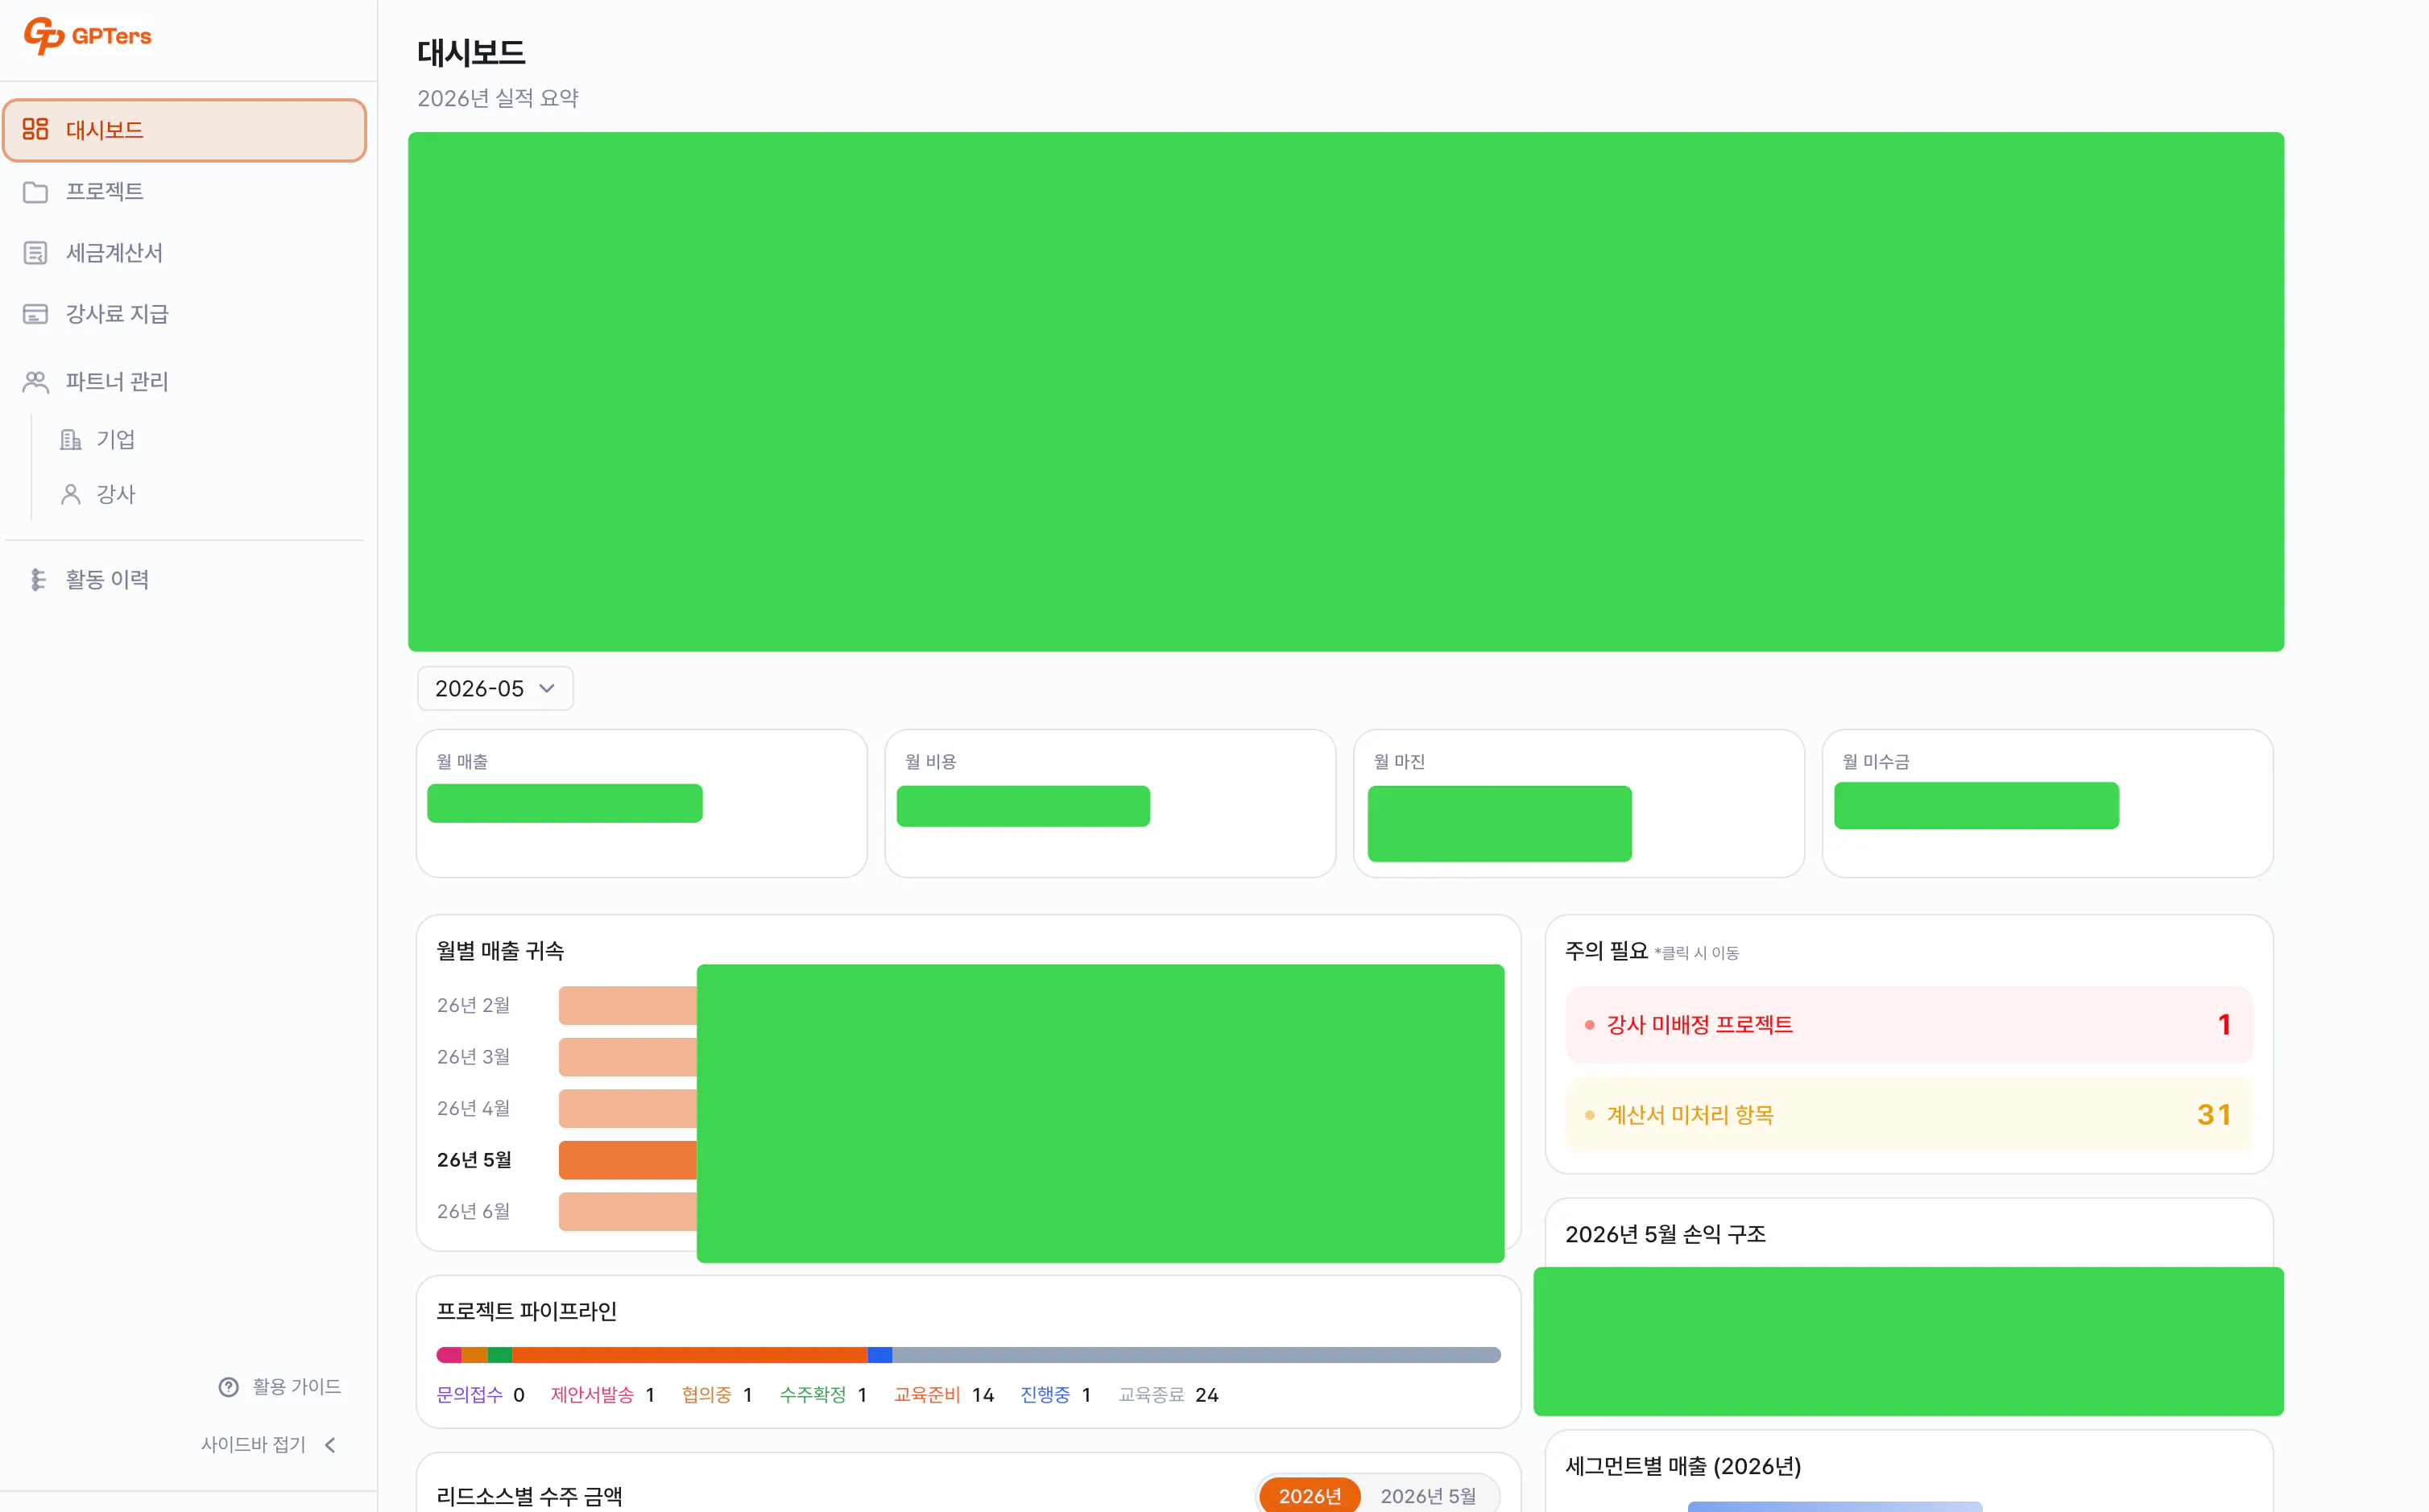Open the 프로젝트 menu item
Screen dimensions: 2429x1512
pos(185,191)
